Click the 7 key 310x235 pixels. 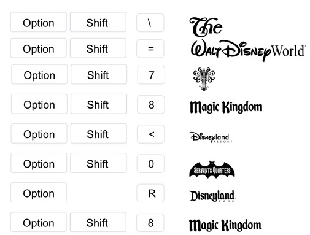151,75
